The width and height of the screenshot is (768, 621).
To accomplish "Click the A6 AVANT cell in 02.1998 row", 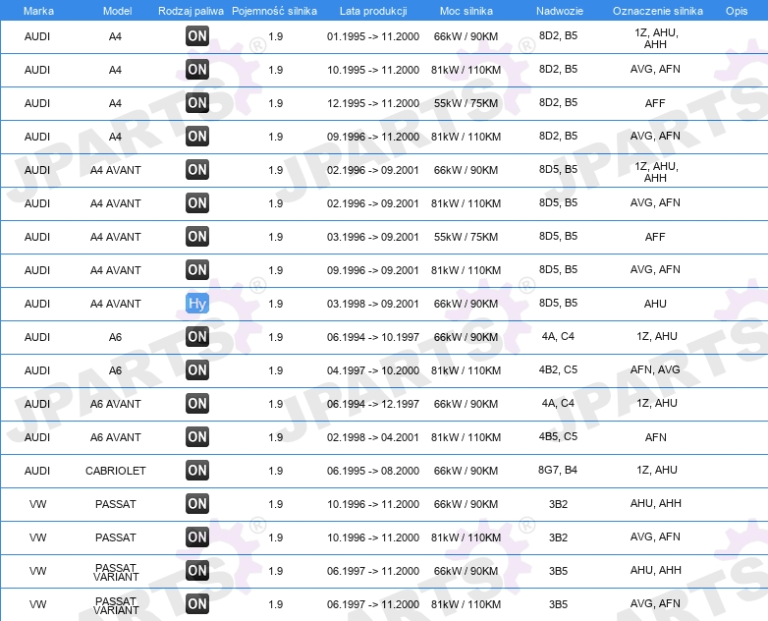I will [116, 436].
